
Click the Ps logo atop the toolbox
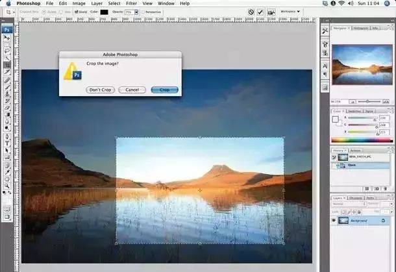[x=7, y=30]
